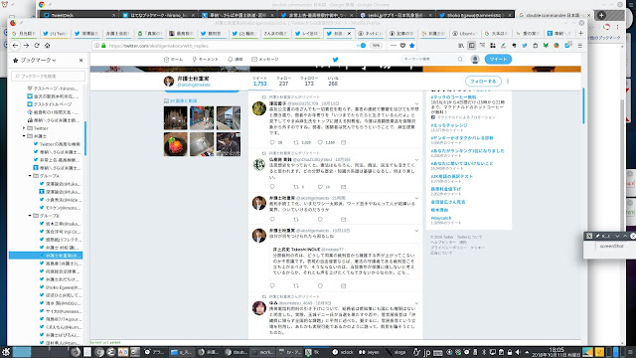Reply to the first retweeted tweet

272,142
